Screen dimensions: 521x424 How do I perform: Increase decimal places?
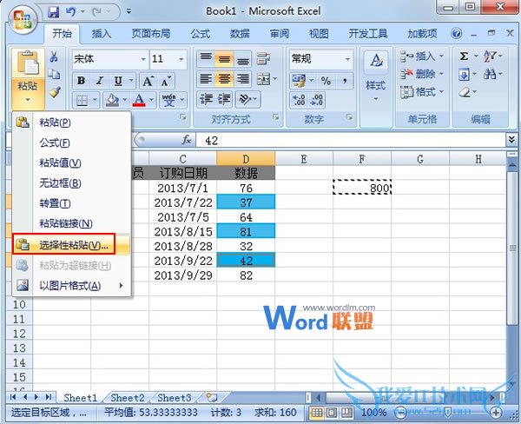pyautogui.click(x=299, y=100)
